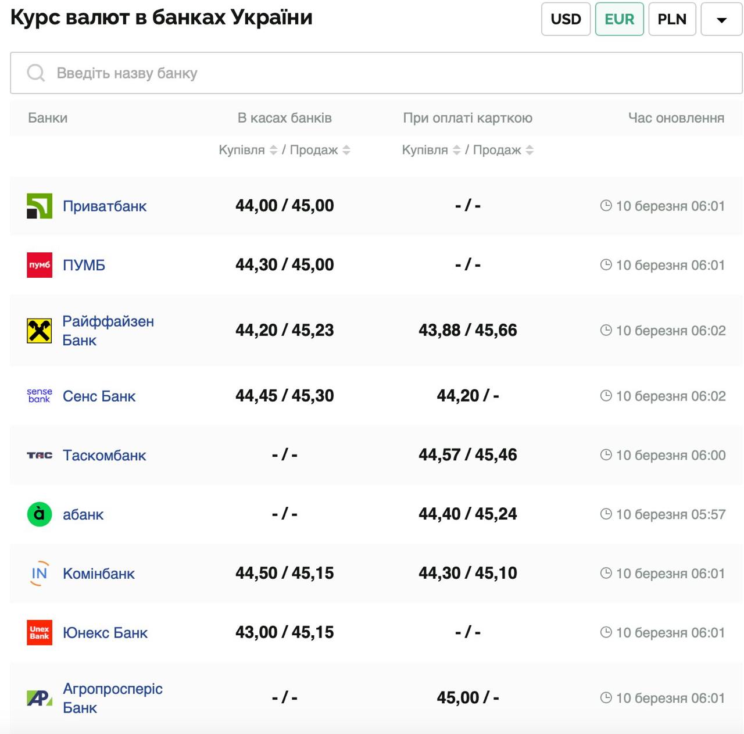Click the абанк green circle logo

pyautogui.click(x=40, y=514)
